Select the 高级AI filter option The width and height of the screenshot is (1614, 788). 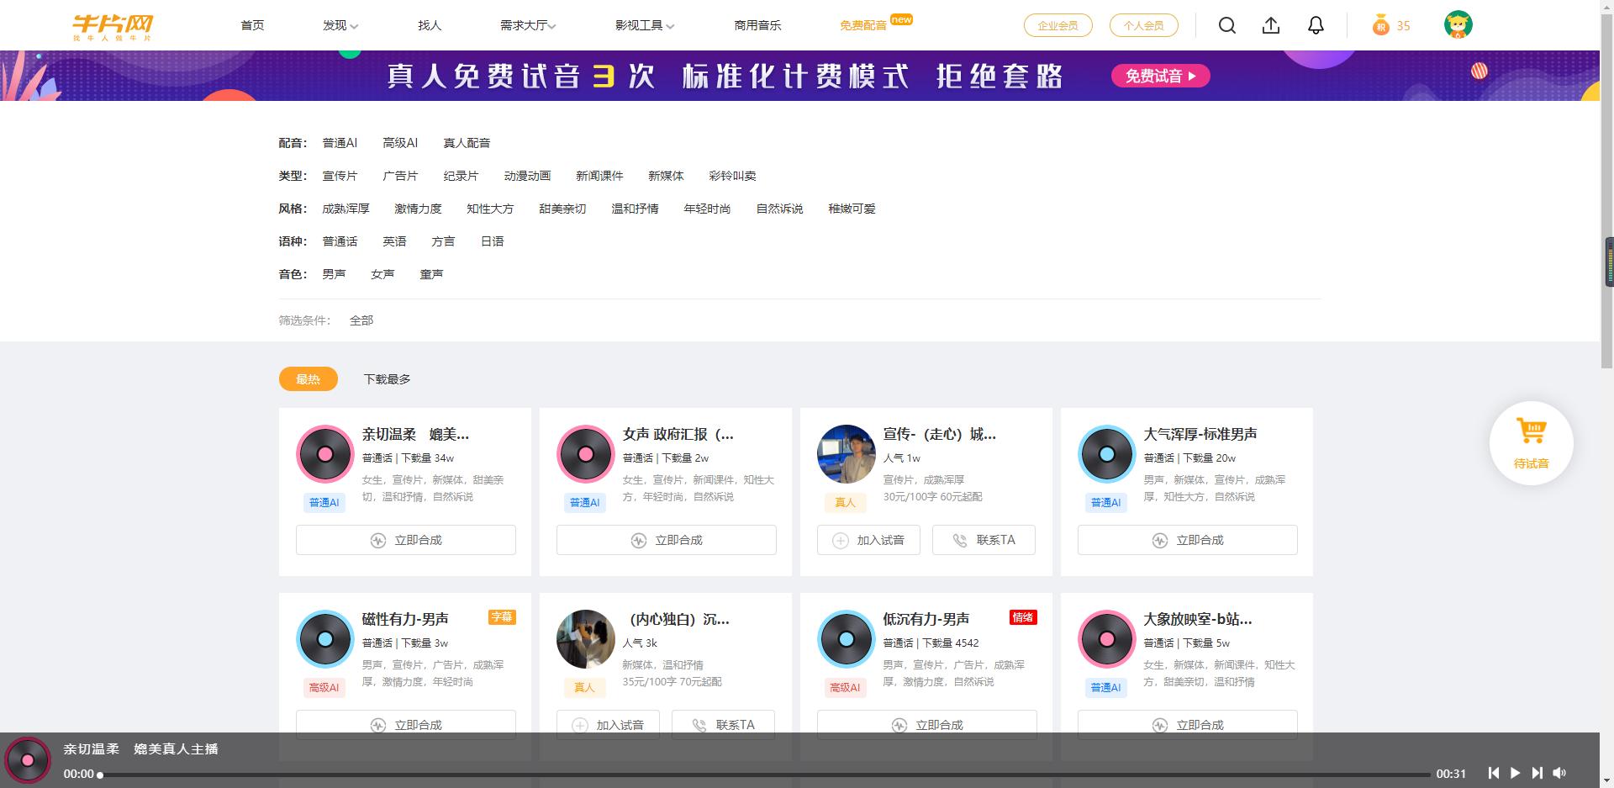point(399,142)
